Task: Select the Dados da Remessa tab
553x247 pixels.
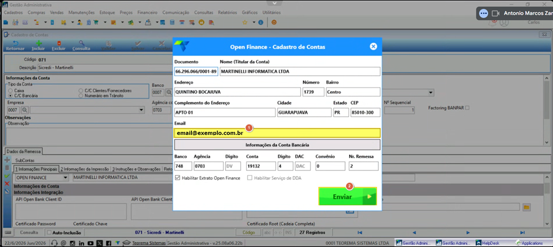Action: 24,152
